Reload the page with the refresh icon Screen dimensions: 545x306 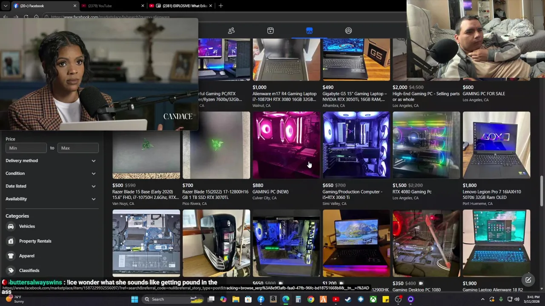[26, 17]
